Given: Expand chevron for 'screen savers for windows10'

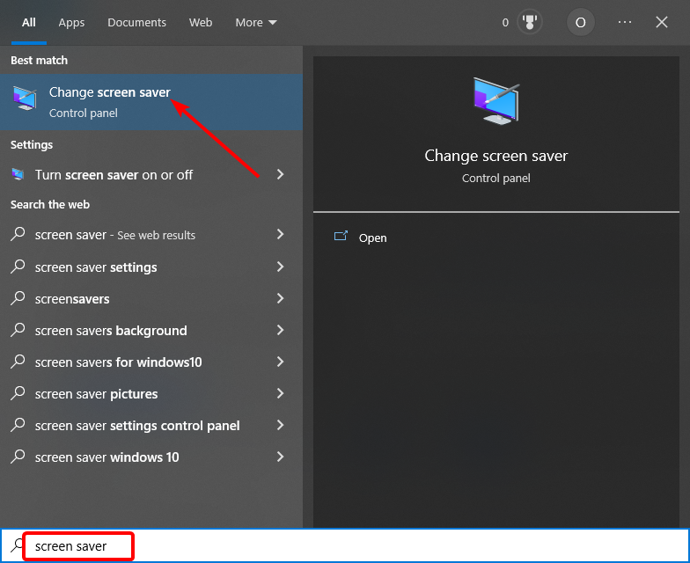Looking at the screenshot, I should point(280,362).
